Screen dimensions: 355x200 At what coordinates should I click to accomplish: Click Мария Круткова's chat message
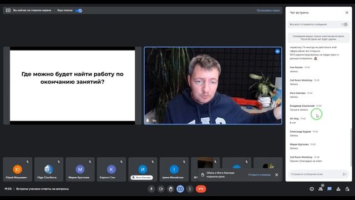[294, 148]
